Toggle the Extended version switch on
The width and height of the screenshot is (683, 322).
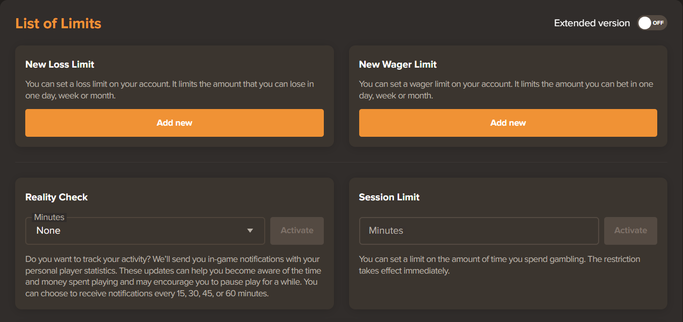pos(652,23)
